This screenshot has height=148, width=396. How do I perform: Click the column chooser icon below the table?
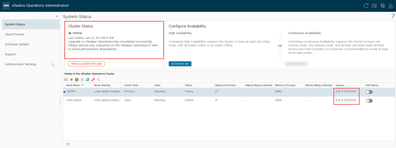point(68,144)
